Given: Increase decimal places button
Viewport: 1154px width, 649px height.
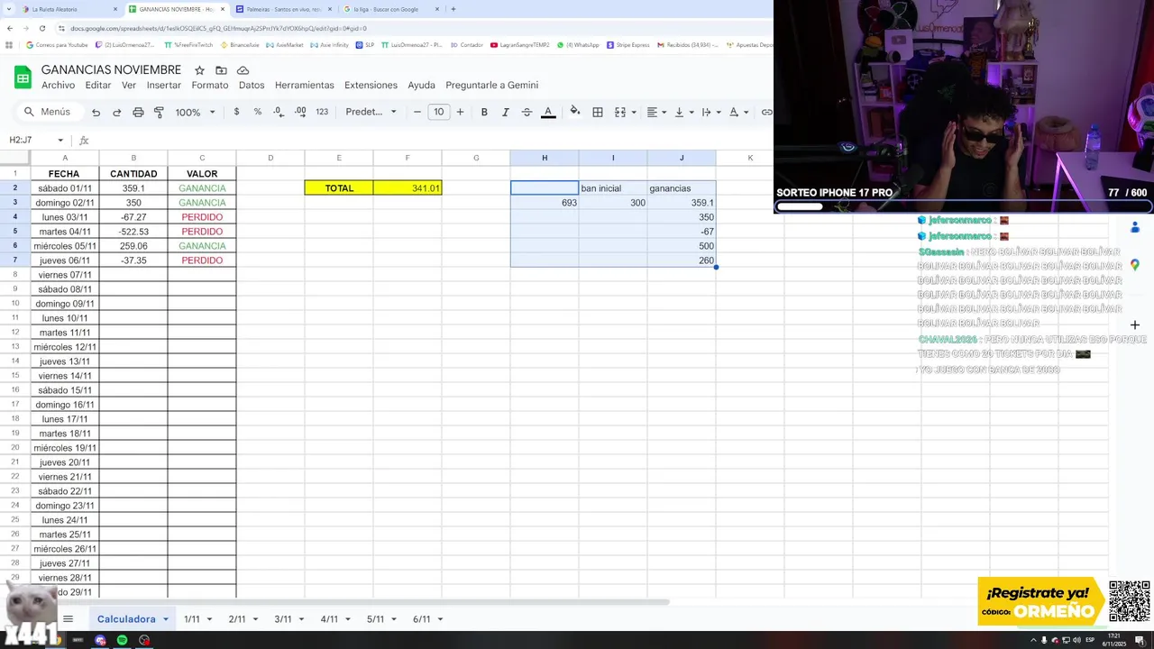Looking at the screenshot, I should 300,112.
